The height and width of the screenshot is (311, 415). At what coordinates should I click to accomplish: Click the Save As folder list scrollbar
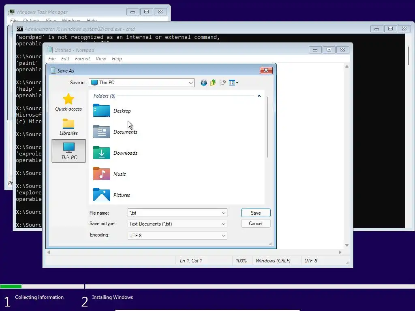pyautogui.click(x=268, y=127)
